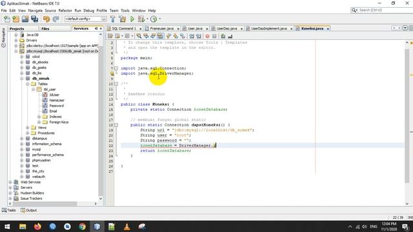This screenshot has width=413, height=232.
Task: Expand the Indexes folder node
Action: 39,117
